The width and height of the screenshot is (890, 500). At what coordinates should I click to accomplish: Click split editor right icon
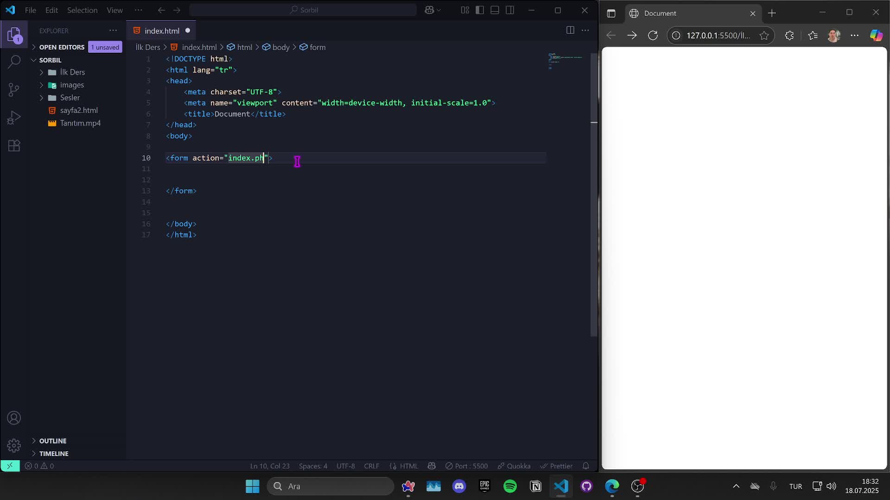pyautogui.click(x=570, y=31)
